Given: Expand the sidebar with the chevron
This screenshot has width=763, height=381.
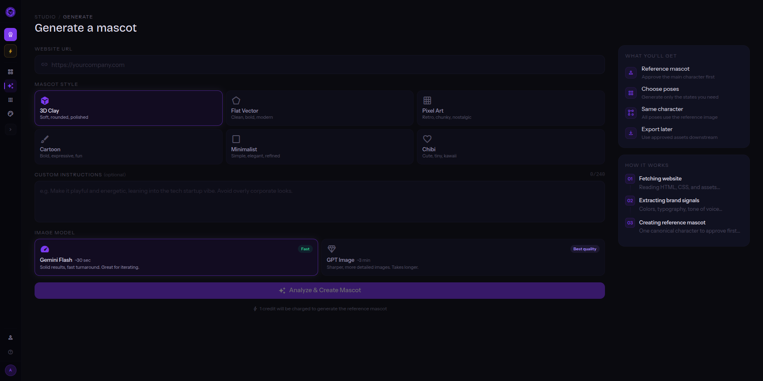Looking at the screenshot, I should (10, 129).
